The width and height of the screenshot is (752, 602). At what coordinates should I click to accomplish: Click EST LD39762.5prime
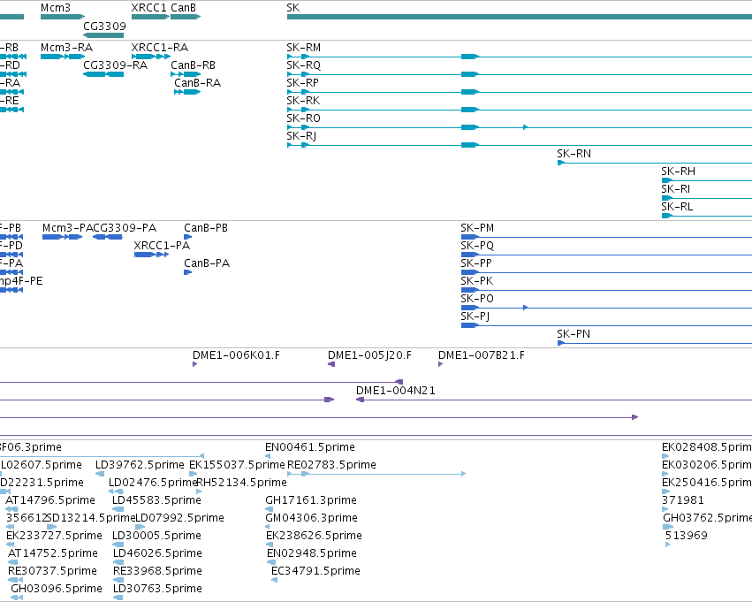click(100, 474)
